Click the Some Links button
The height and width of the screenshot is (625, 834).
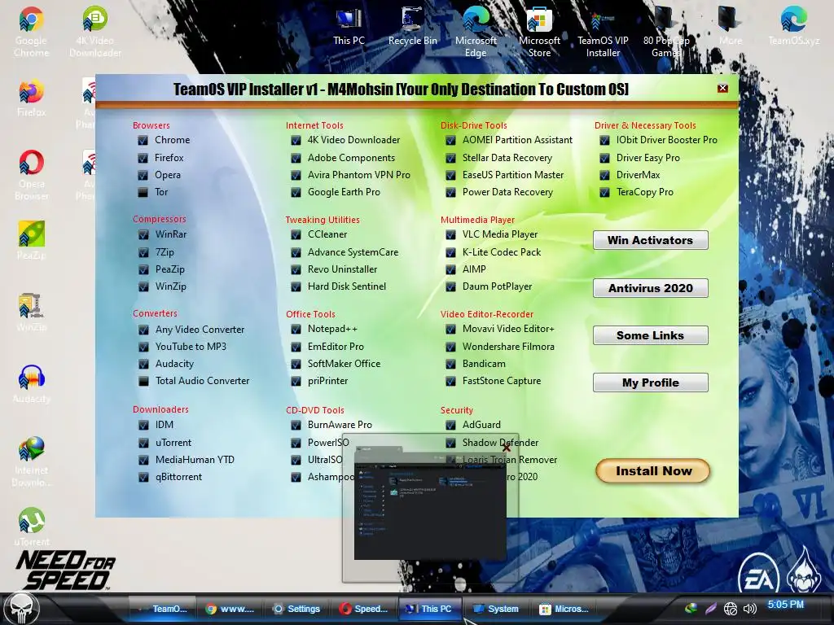pos(650,335)
